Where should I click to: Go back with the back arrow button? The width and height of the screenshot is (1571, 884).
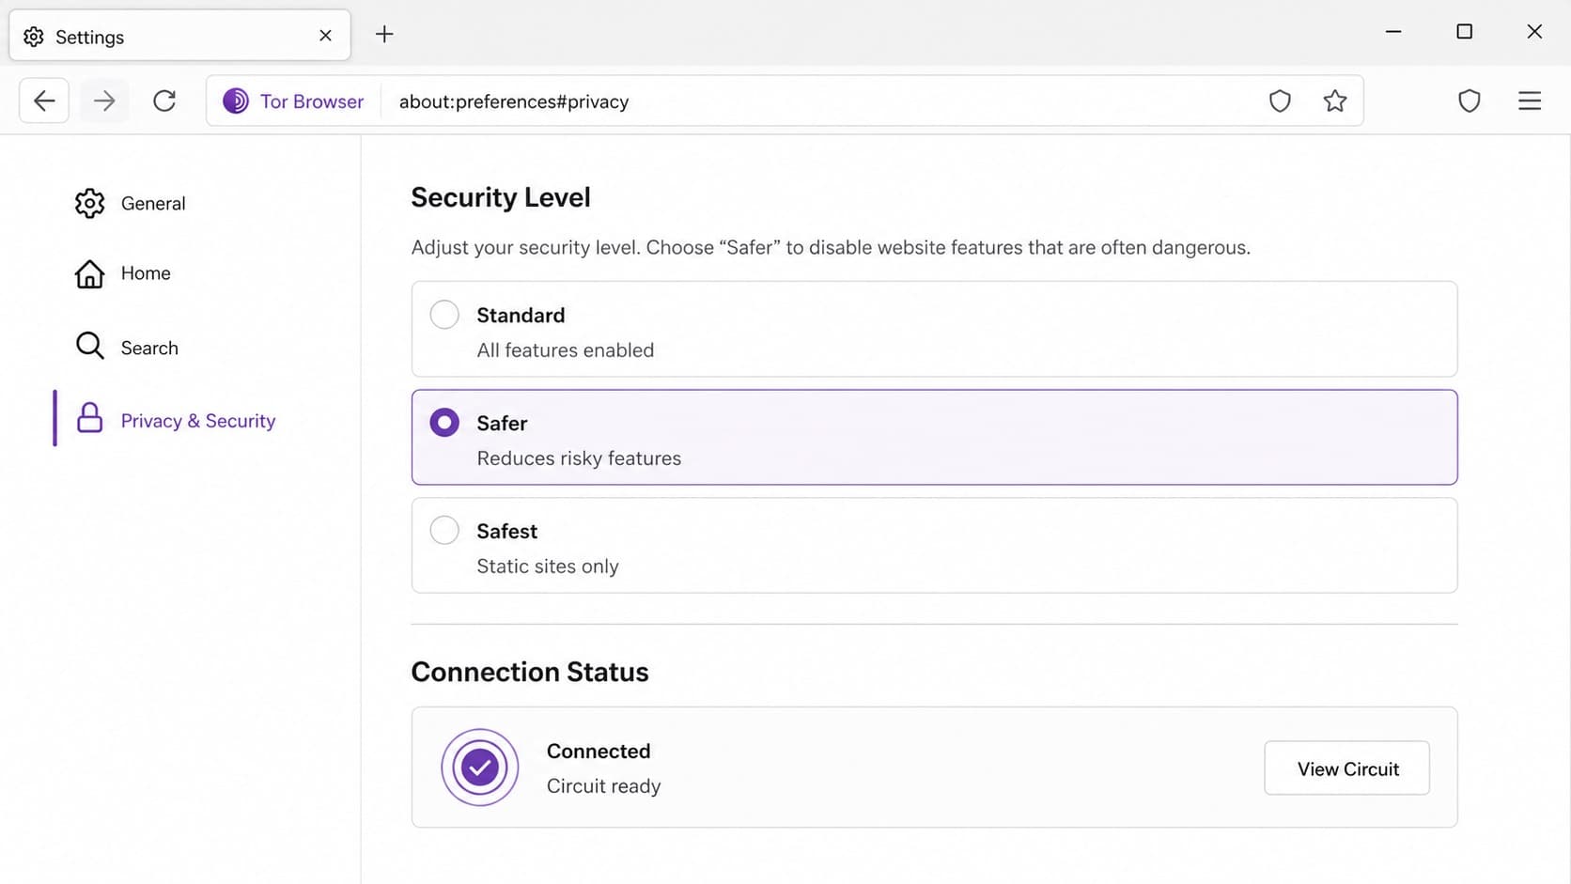(44, 101)
